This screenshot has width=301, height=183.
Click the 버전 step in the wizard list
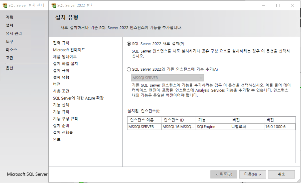coord(57,84)
